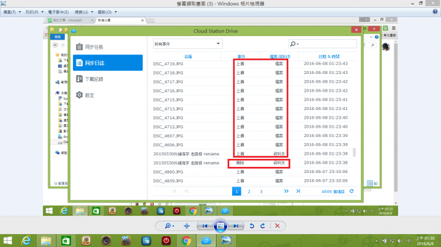Switch to the pictured 新增分頁 browser tab

(121, 20)
